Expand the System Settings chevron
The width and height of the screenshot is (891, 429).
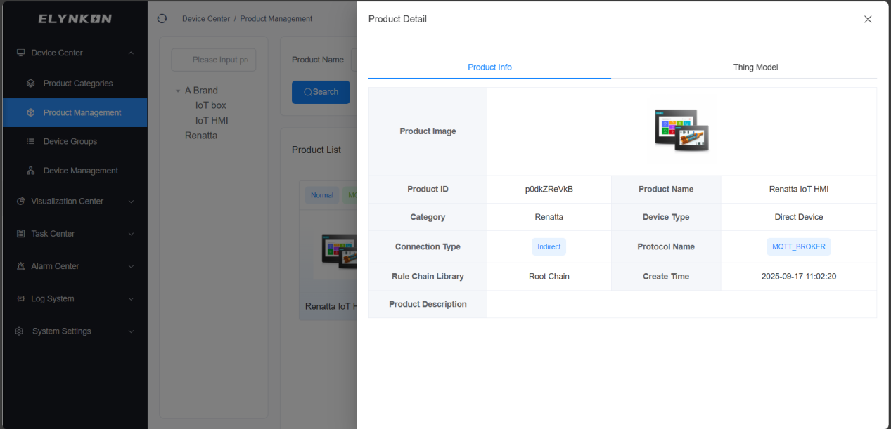click(131, 331)
